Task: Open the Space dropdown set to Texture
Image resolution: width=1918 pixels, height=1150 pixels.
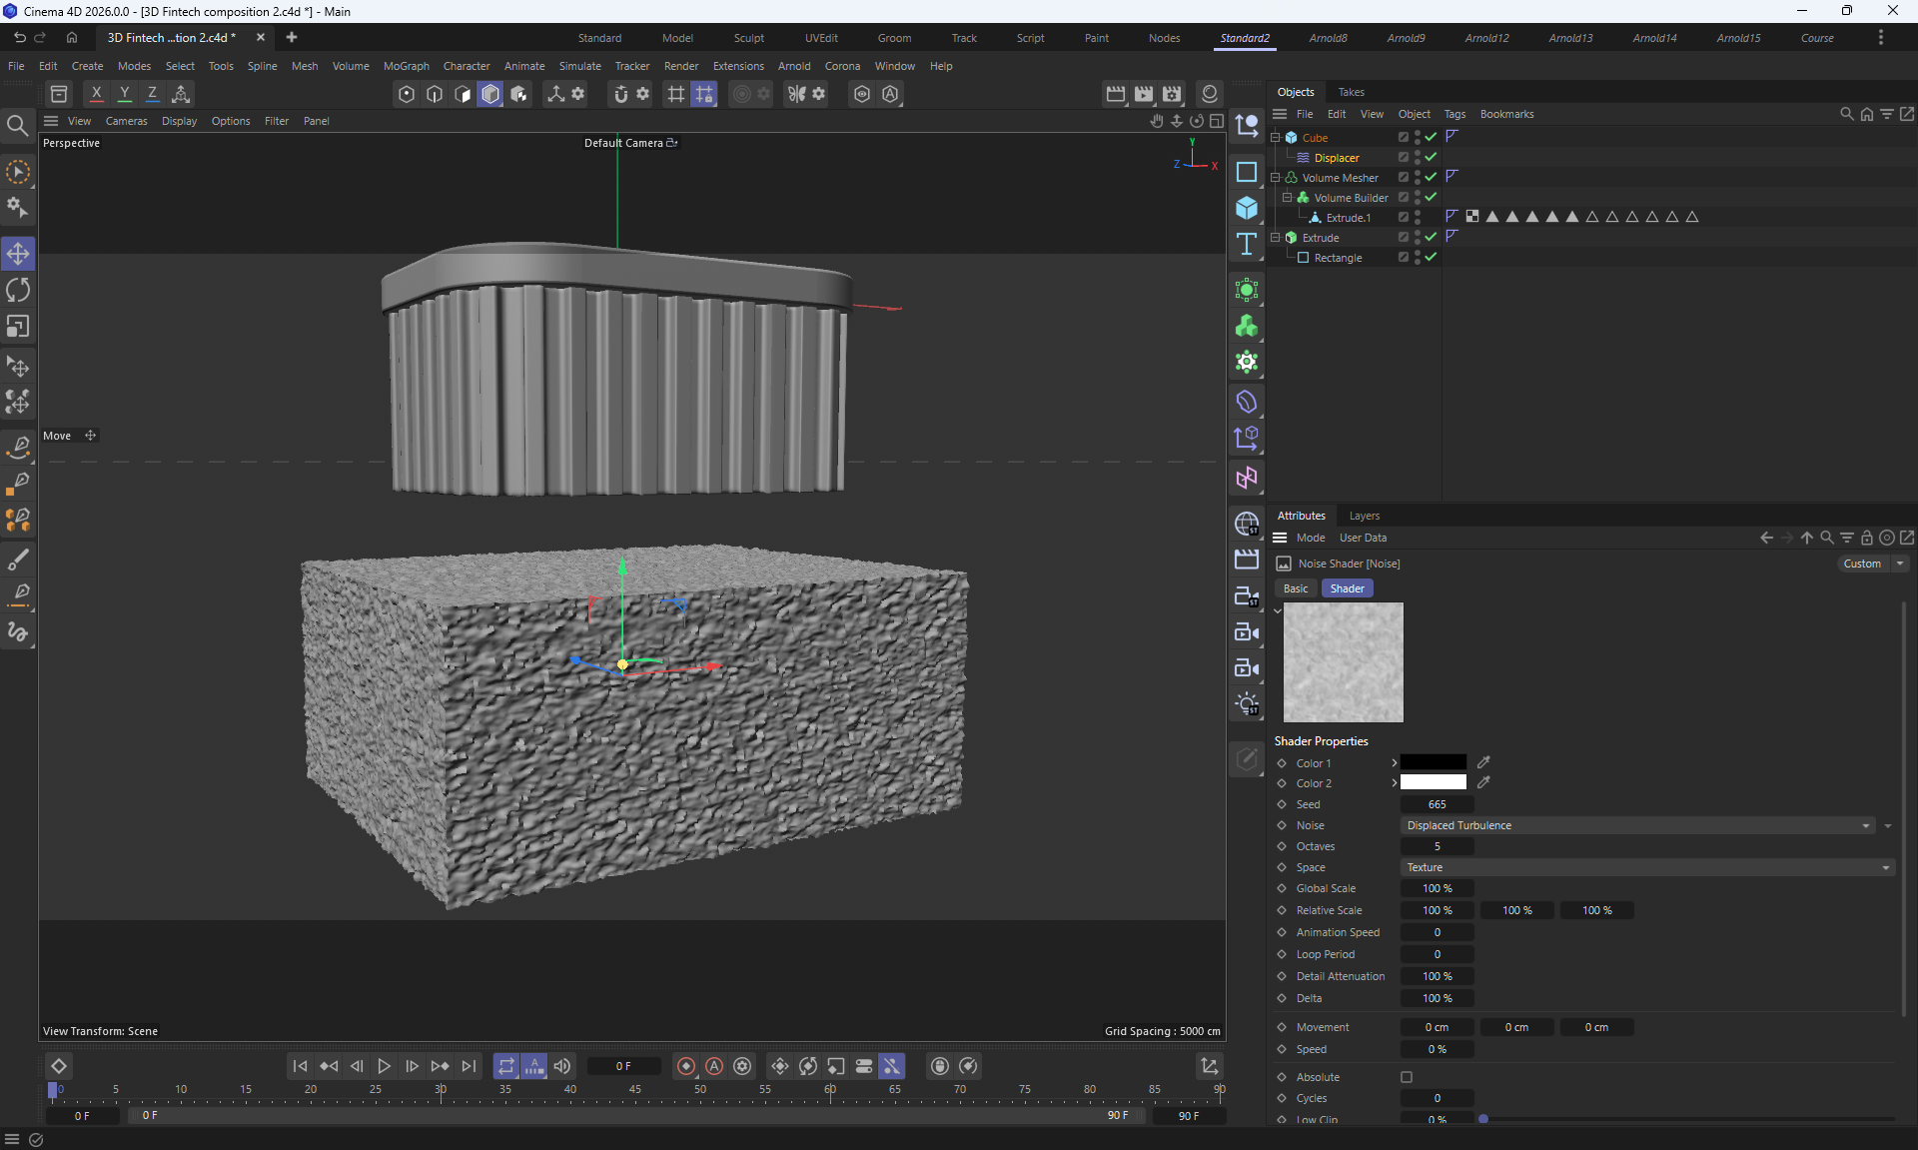Action: pos(1646,867)
